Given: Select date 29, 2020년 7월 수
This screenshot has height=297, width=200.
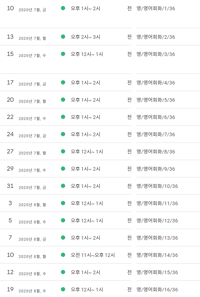Looking at the screenshot, I should [26, 169].
